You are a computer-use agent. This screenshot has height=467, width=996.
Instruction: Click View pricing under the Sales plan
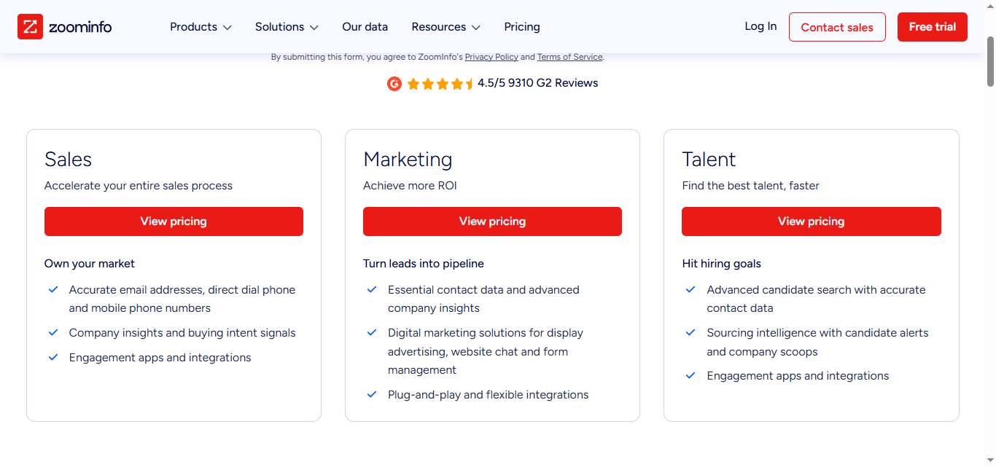[174, 221]
